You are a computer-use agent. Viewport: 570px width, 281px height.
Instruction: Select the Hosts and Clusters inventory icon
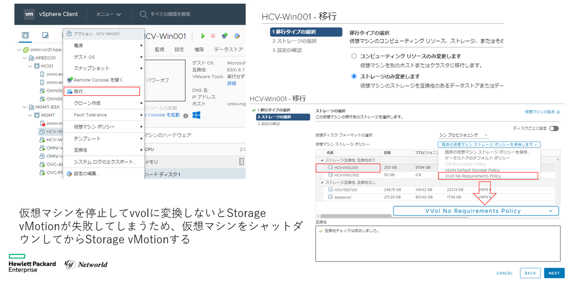26,36
